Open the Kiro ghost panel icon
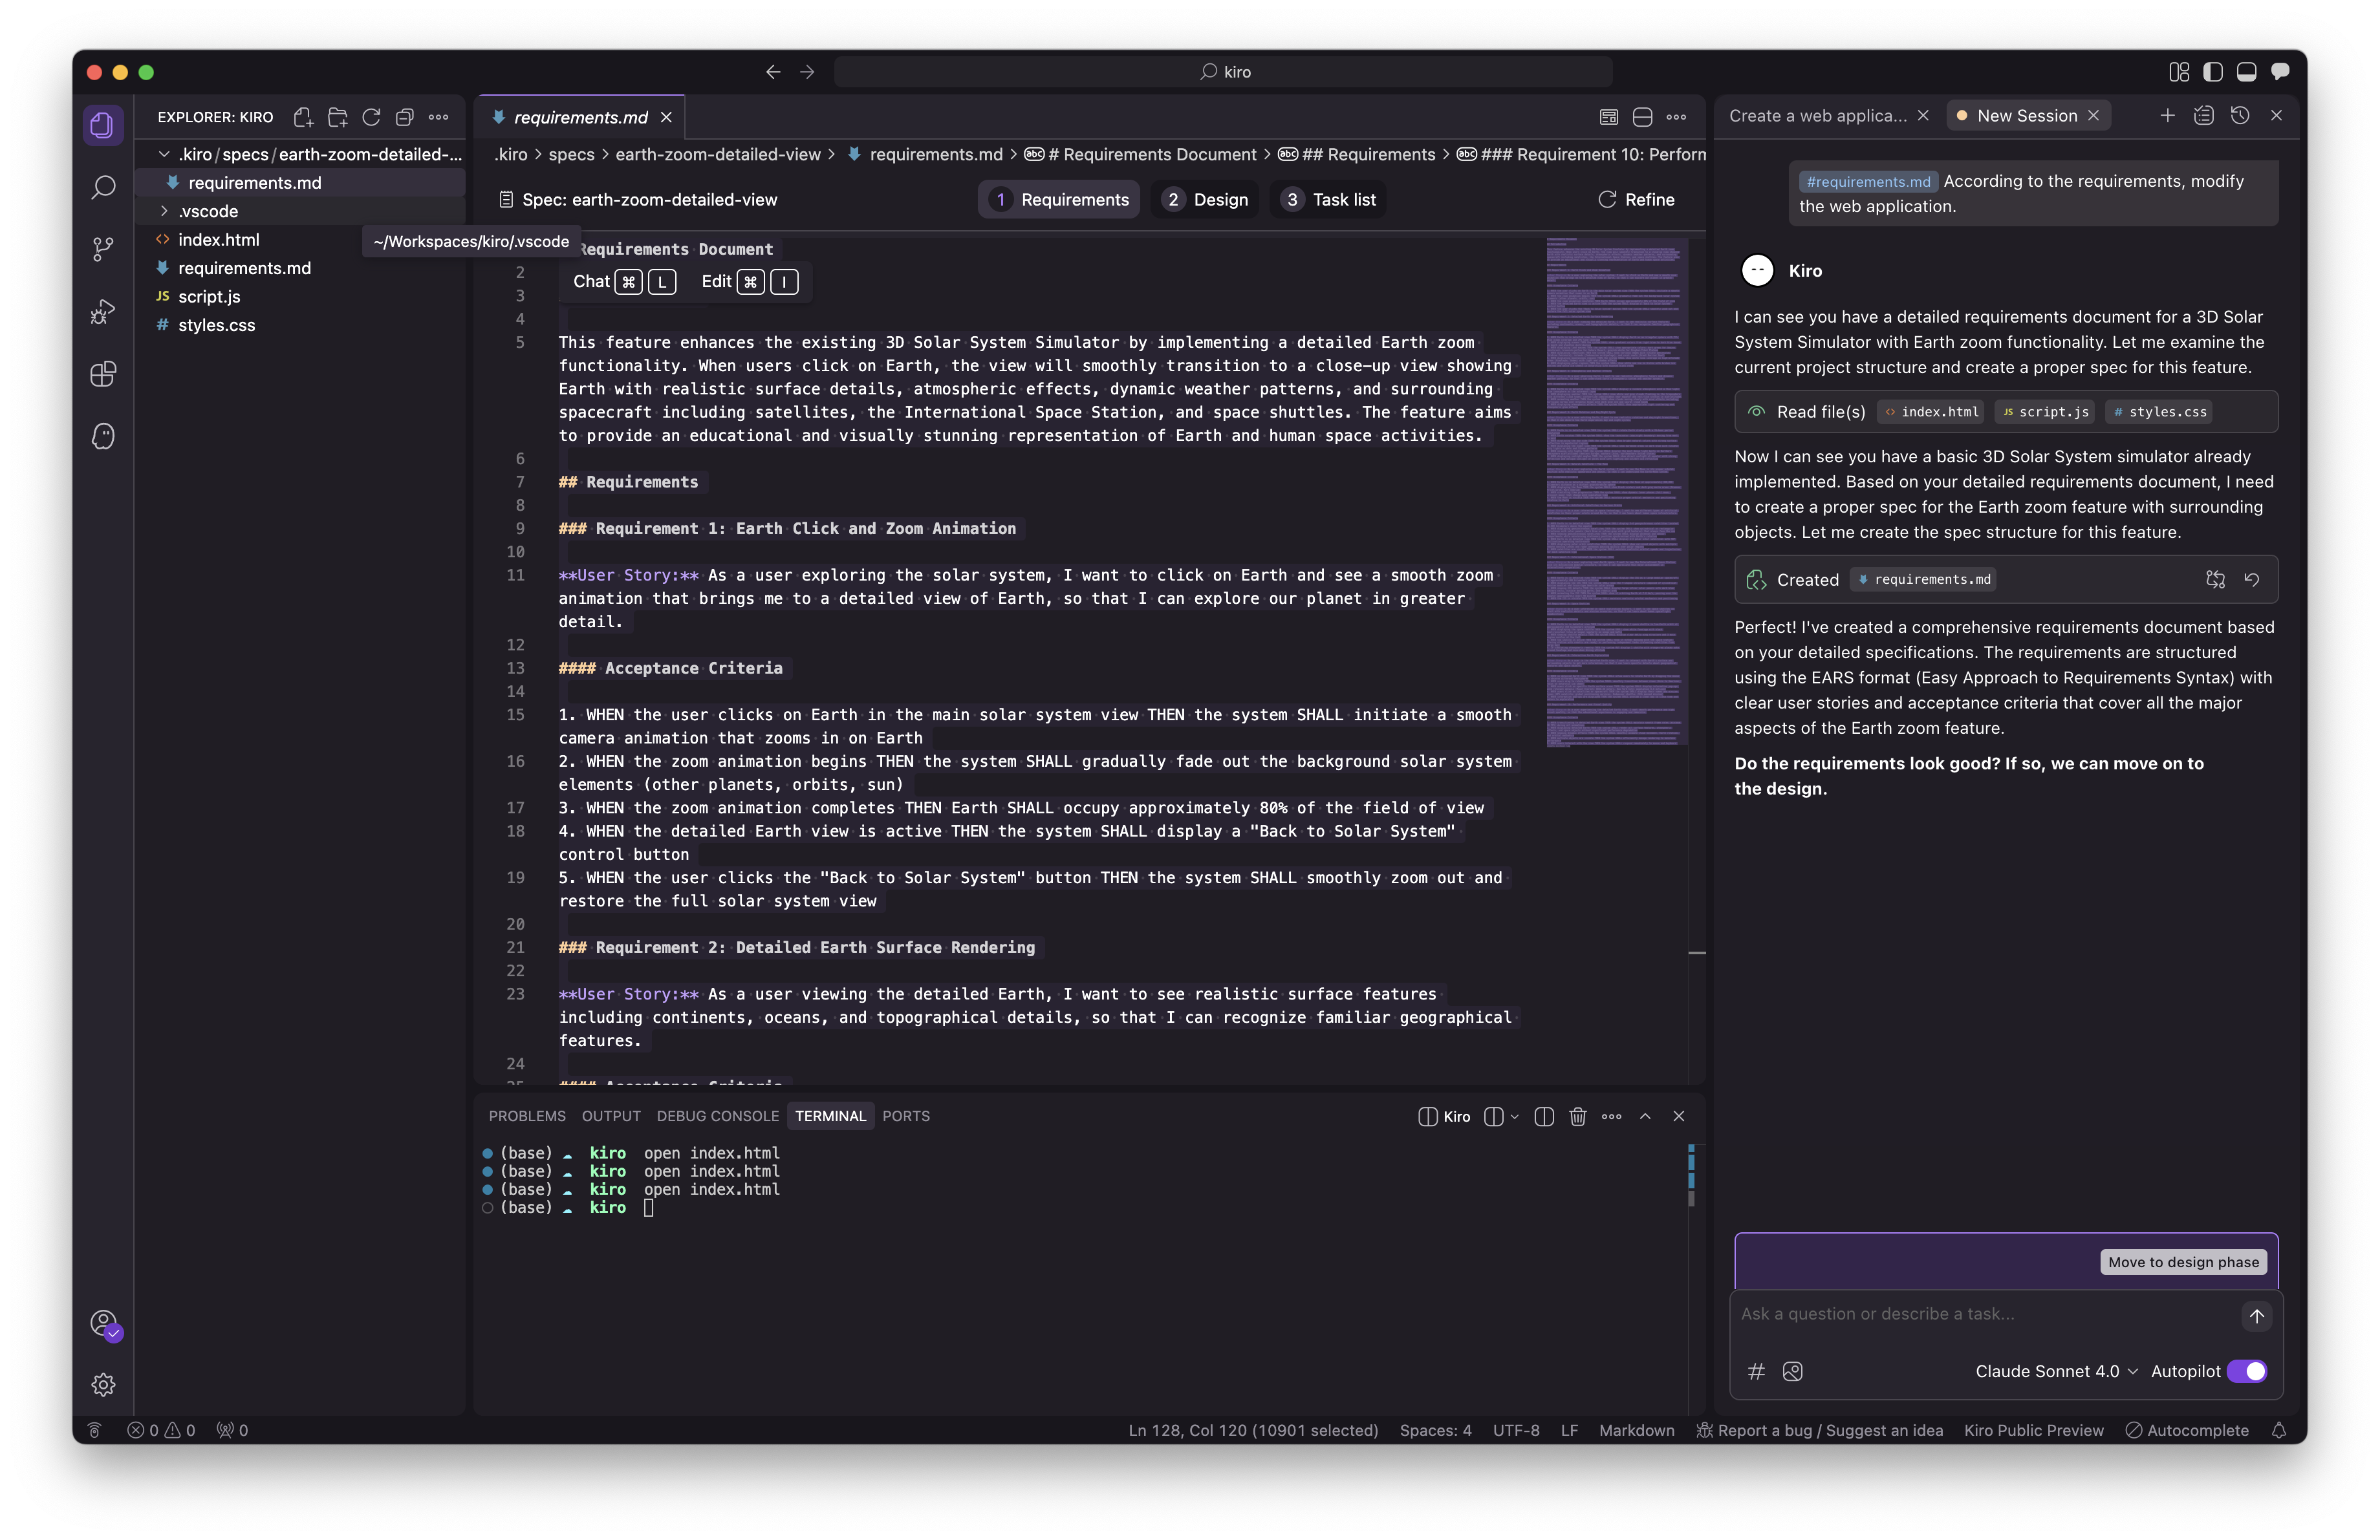This screenshot has height=1540, width=2380. click(x=103, y=436)
